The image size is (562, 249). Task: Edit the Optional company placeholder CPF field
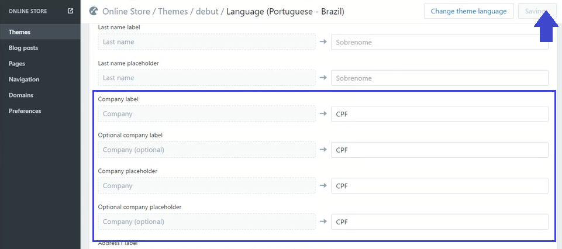[440, 222]
